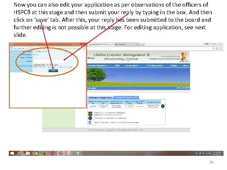Open Opera from taskbar
Image resolution: width=227 pixels, height=170 pixels.
[x=53, y=153]
